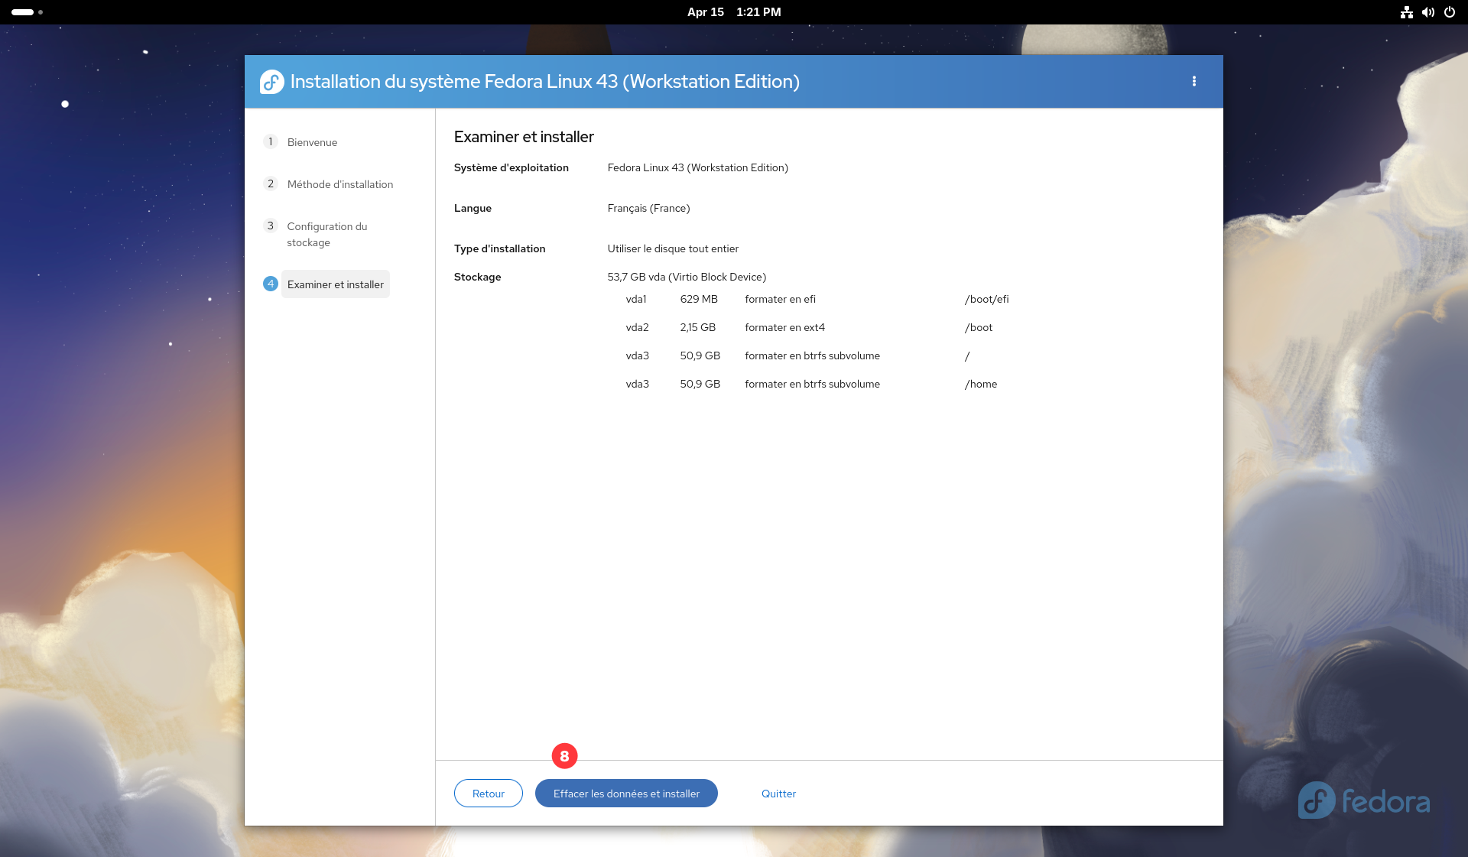Open Configuration du stockage step
Viewport: 1468px width, 857px height.
326,234
